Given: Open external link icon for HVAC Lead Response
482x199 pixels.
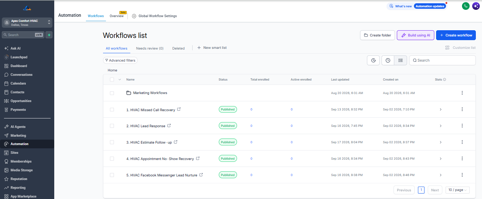Looking at the screenshot, I should pyautogui.click(x=169, y=126).
